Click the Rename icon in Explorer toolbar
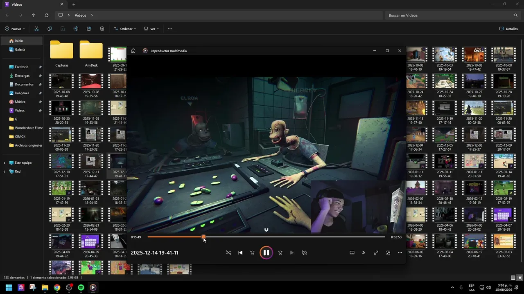 (x=76, y=29)
